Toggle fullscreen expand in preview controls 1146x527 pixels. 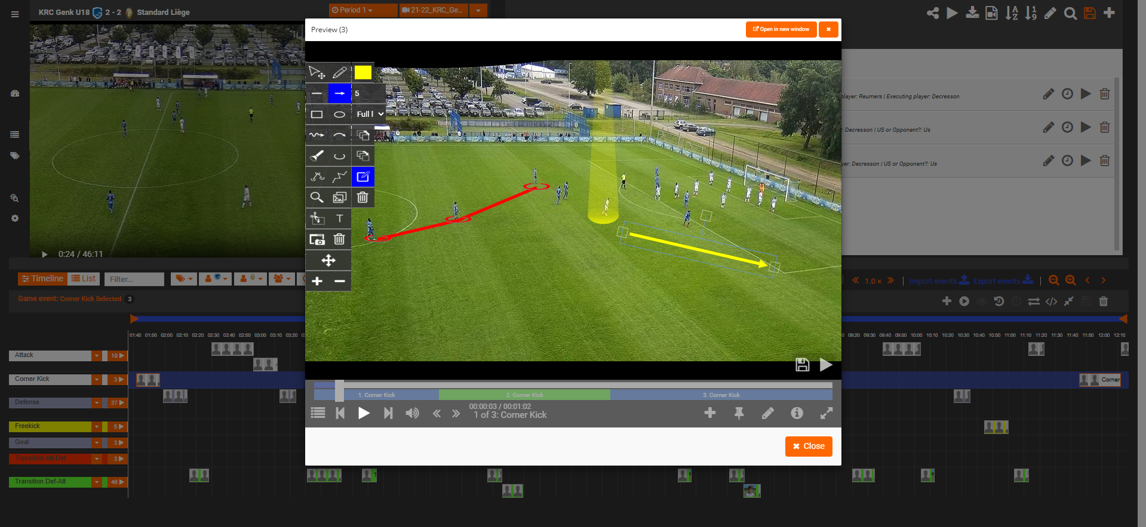pyautogui.click(x=826, y=413)
